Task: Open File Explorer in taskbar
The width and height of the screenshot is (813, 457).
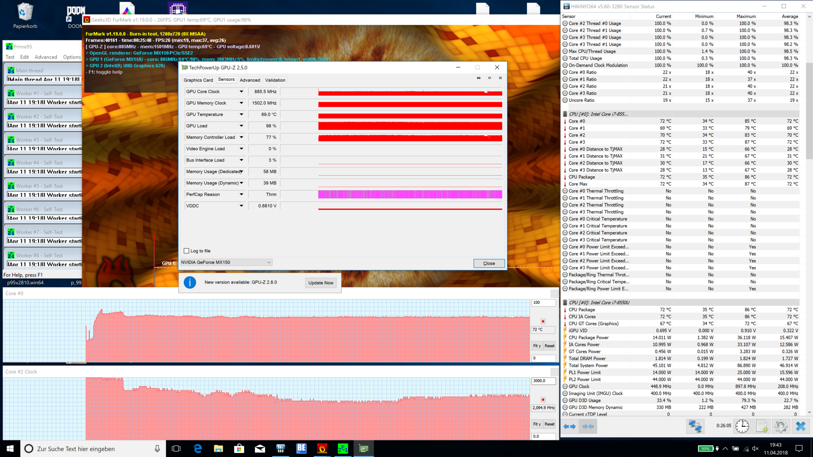Action: (x=218, y=449)
